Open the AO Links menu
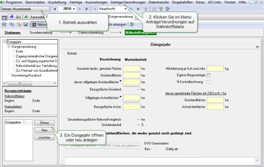264x167 pixels. (x=214, y=2)
